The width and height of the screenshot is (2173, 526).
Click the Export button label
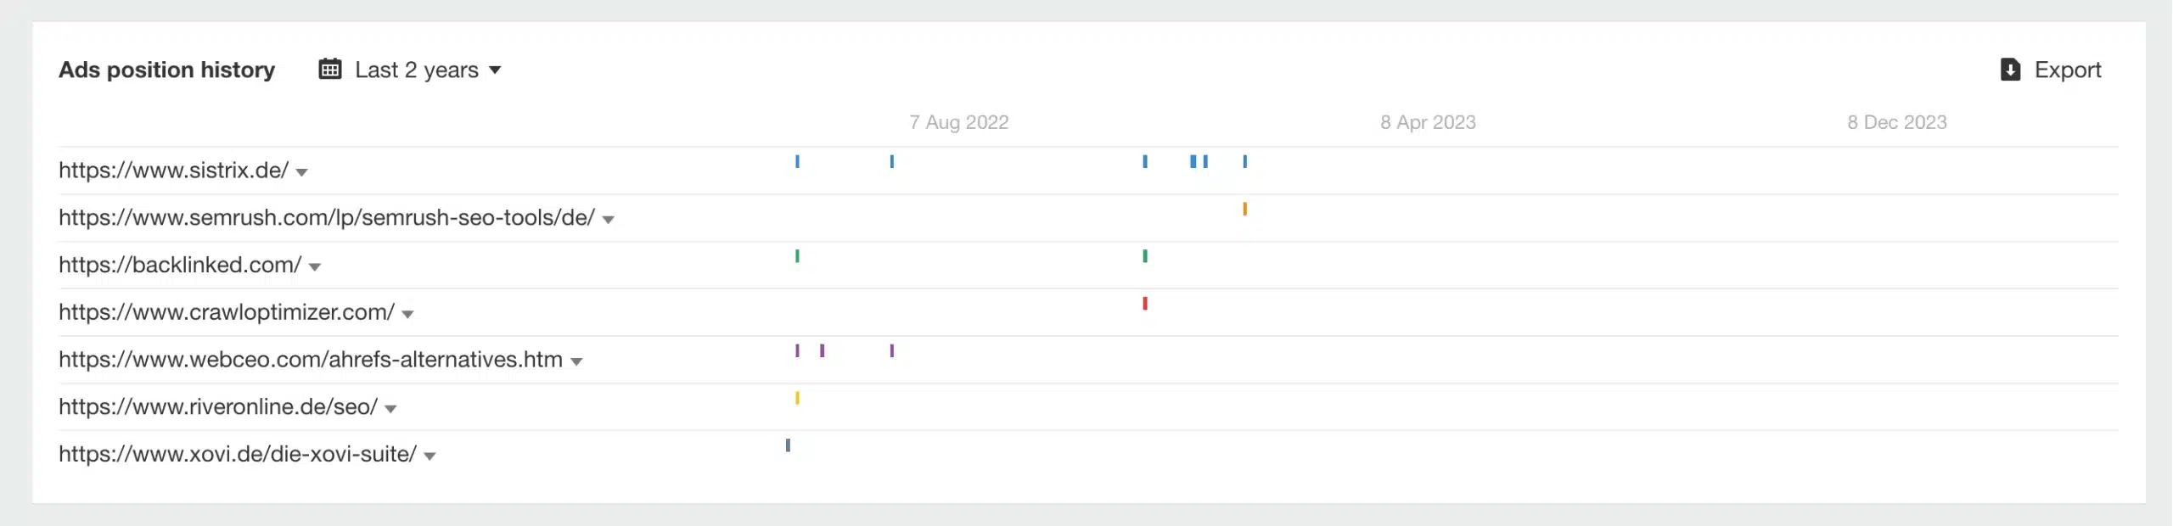(x=2068, y=70)
